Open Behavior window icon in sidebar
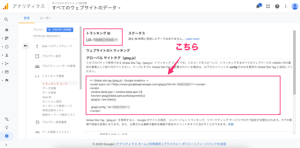This screenshot has width=300, height=148. 7,72
